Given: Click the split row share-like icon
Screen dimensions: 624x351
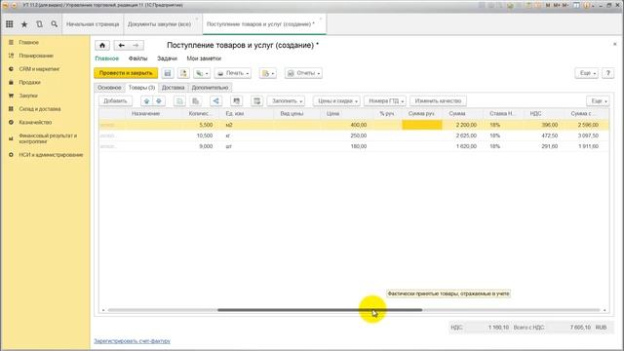Looking at the screenshot, I should [216, 101].
